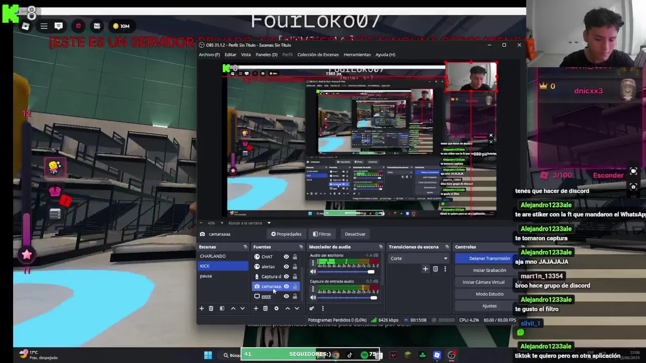Open in-game chat bubble icon

tap(59, 26)
